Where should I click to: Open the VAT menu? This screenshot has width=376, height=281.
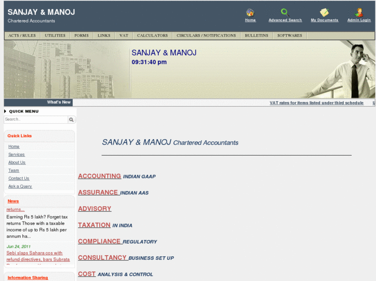(124, 36)
